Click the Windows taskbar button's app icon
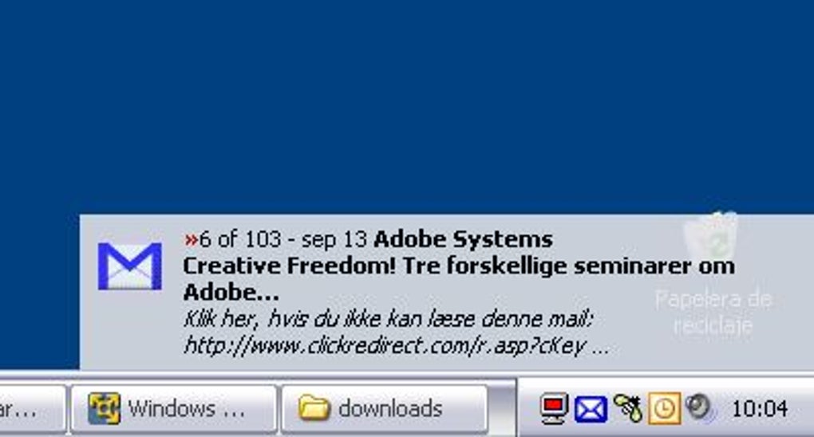Viewport: 814px width, 437px height. (103, 408)
